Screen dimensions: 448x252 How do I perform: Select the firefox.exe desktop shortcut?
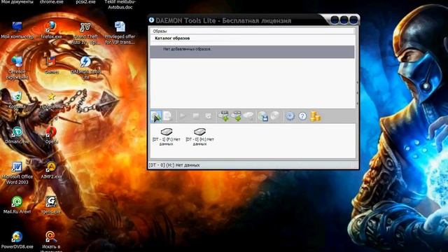tap(51, 30)
